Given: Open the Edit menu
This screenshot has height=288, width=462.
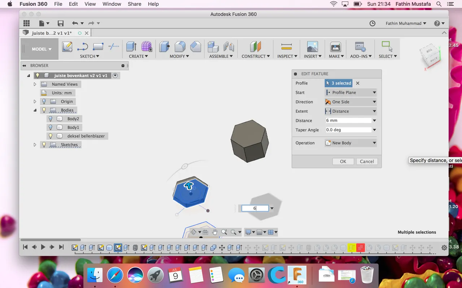Looking at the screenshot, I should 73,4.
